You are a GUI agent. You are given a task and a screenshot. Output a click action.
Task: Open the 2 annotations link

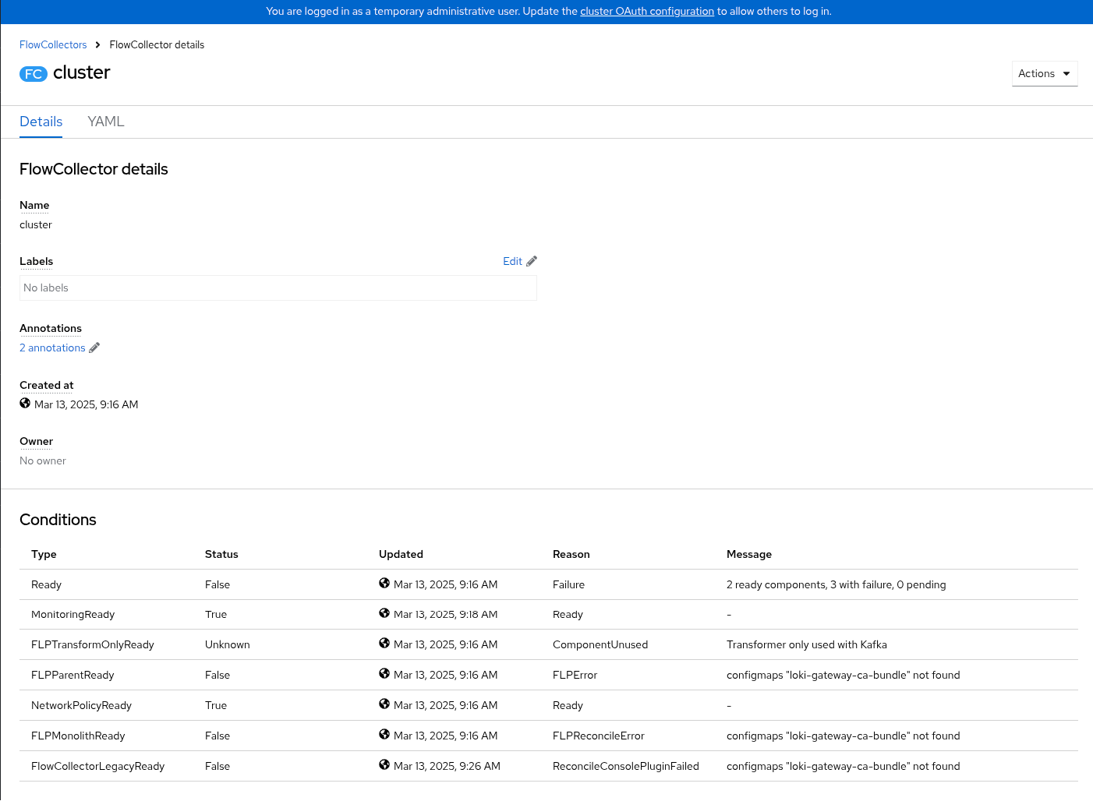[52, 348]
